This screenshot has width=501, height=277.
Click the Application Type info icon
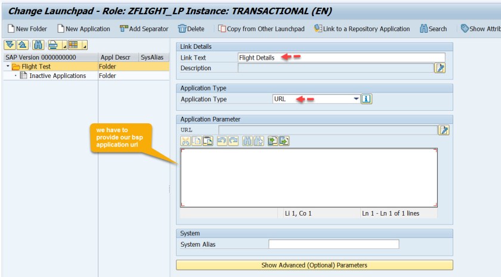click(366, 99)
